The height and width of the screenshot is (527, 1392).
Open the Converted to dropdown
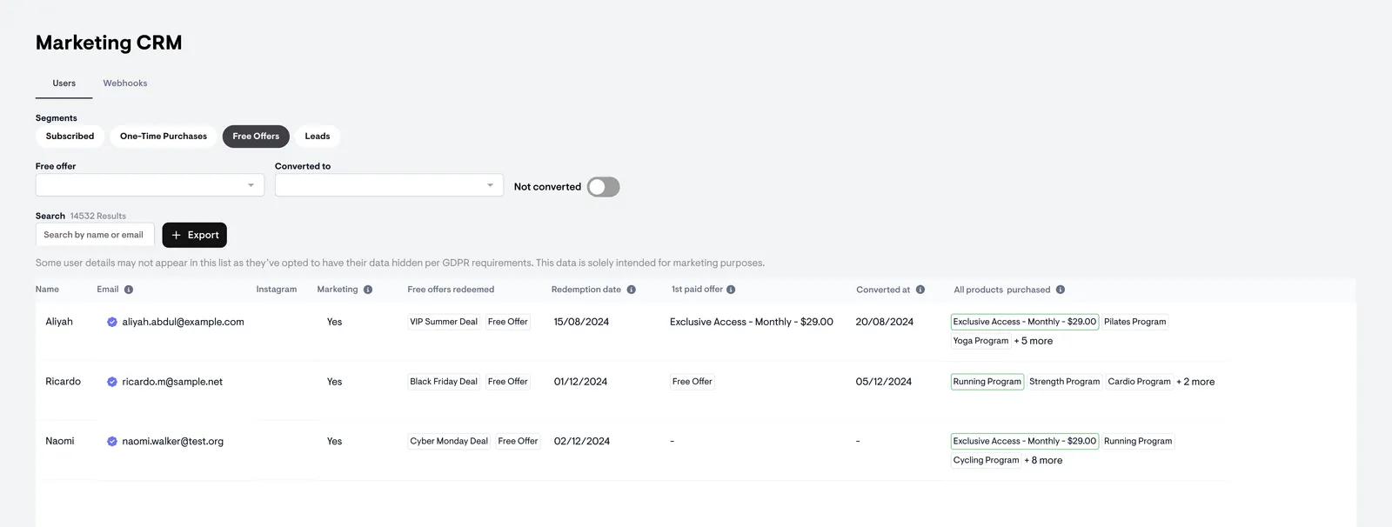[389, 185]
